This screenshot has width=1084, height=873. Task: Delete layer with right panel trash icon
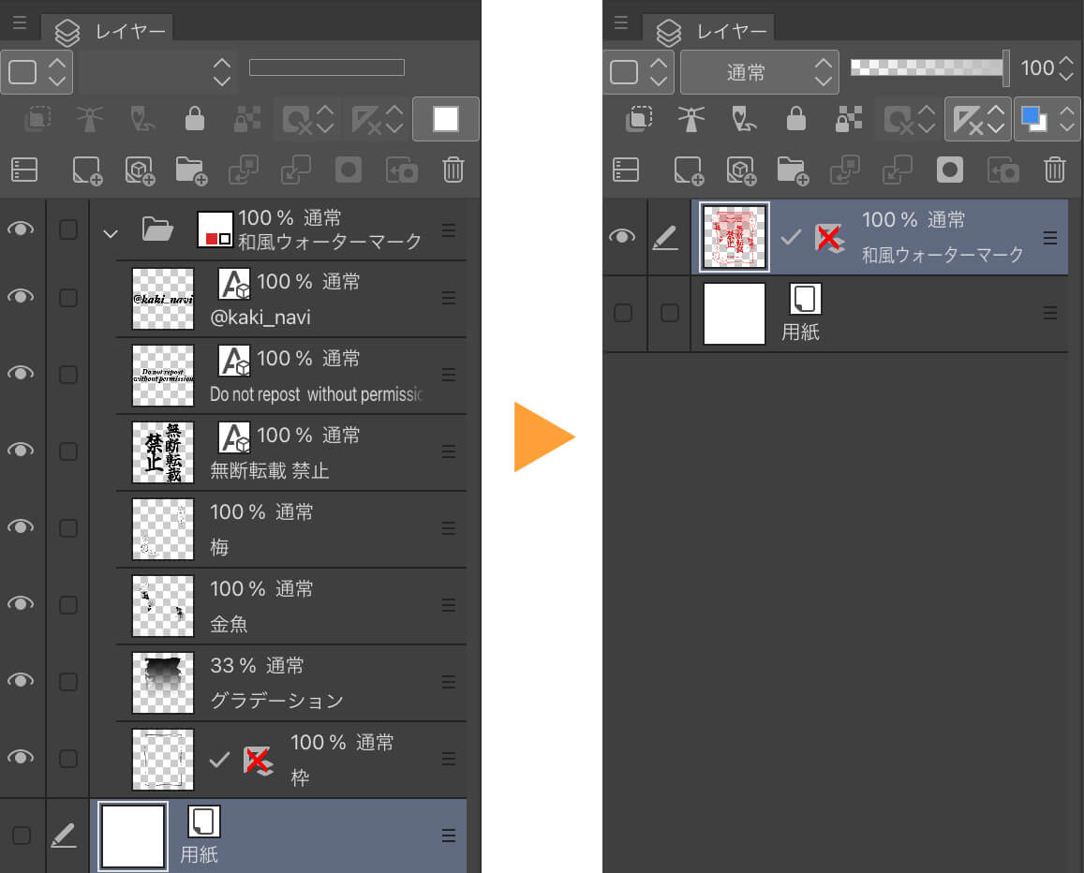[1055, 170]
